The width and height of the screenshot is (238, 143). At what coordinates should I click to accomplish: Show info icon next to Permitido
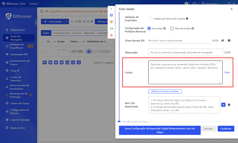coord(165,28)
